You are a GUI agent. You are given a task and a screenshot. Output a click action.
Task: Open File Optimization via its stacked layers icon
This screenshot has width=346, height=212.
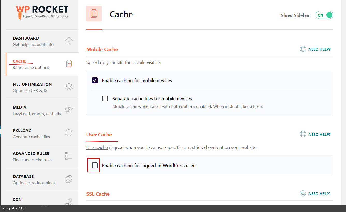click(69, 87)
